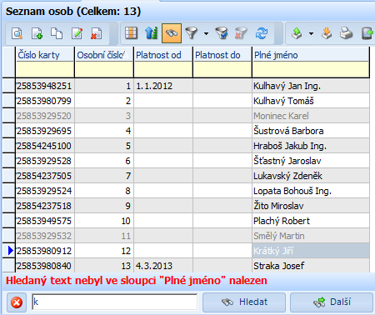
Task: Open the column grid settings icon
Action: (x=132, y=33)
